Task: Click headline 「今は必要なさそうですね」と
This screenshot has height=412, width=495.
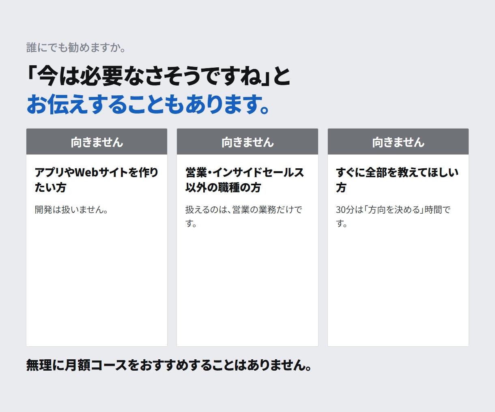Action: pyautogui.click(x=159, y=76)
